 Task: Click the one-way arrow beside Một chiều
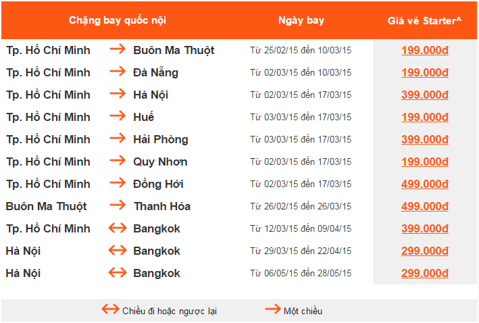[x=273, y=310]
